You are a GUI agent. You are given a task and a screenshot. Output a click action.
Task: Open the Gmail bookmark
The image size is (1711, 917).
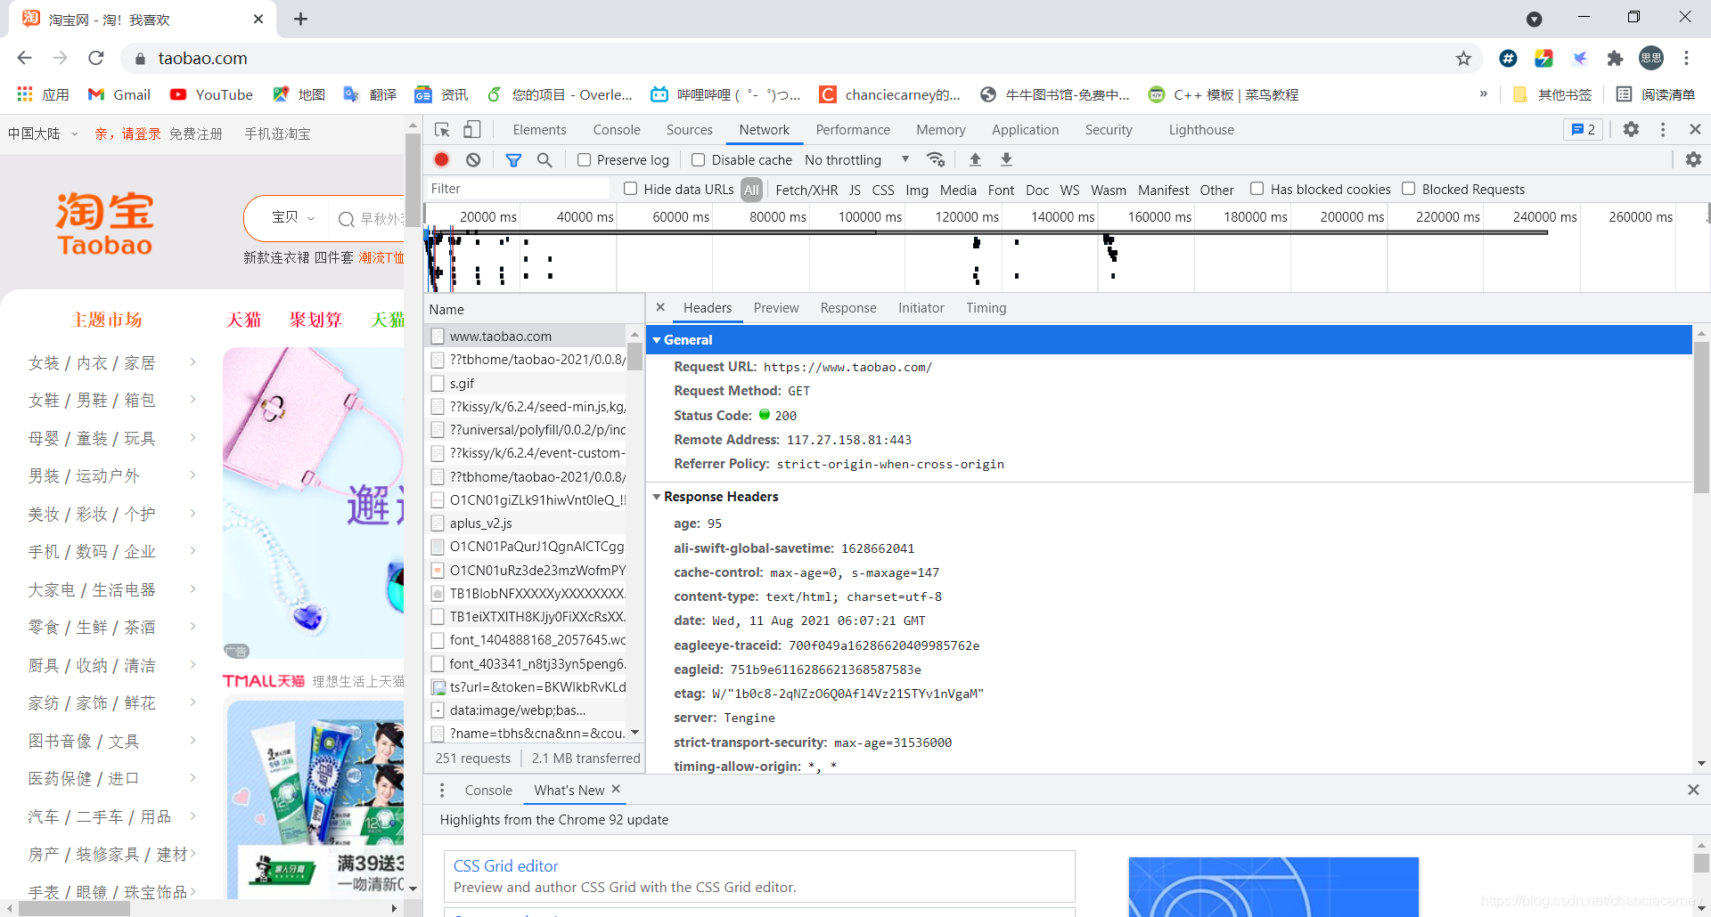[x=119, y=94]
